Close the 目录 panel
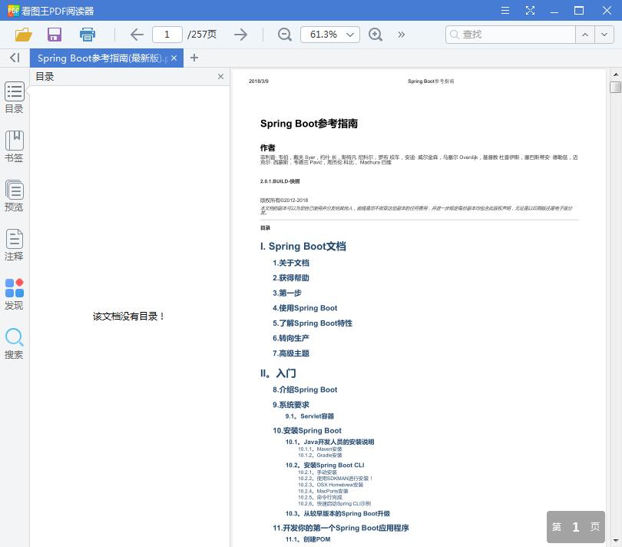This screenshot has width=622, height=547. [220, 77]
